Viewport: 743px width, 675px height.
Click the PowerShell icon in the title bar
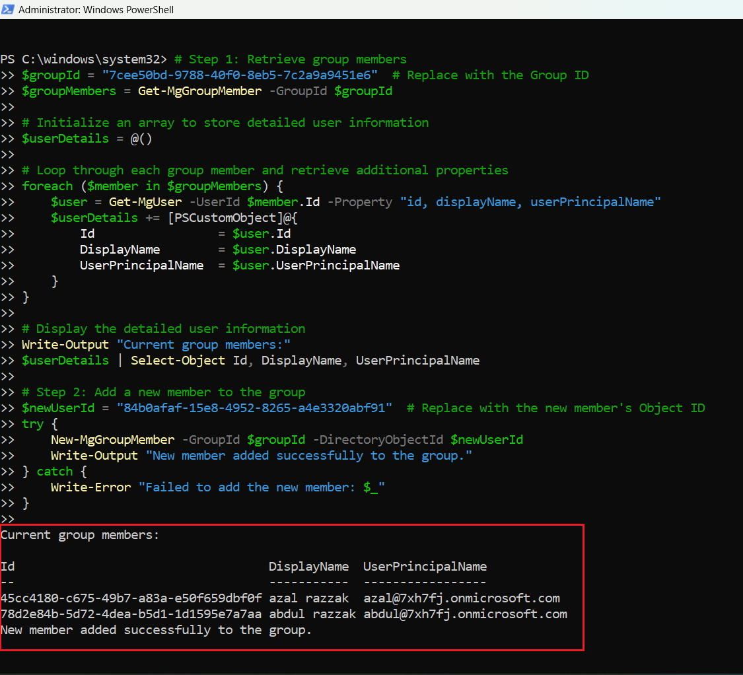9,11
